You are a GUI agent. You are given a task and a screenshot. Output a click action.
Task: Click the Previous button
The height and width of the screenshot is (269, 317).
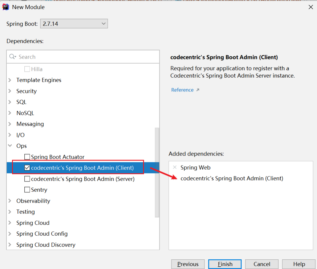click(188, 264)
